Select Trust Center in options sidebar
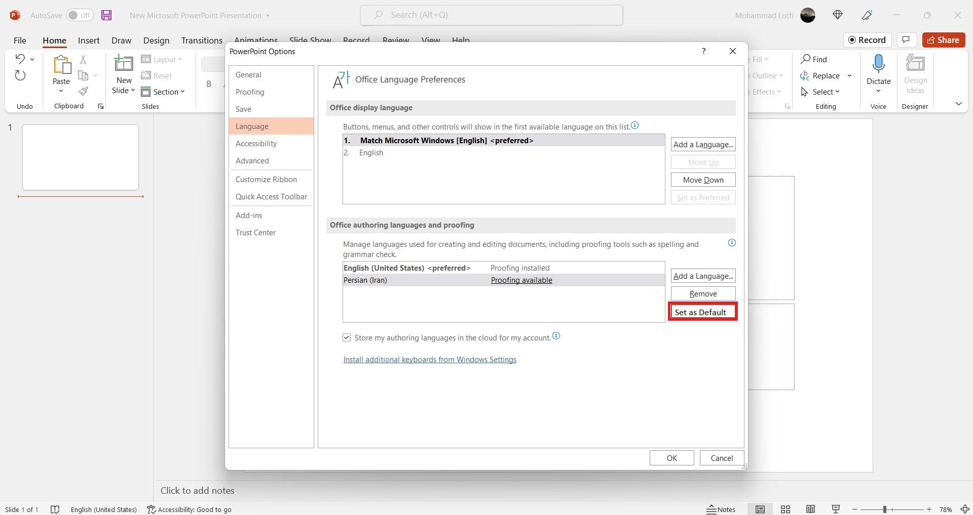Image resolution: width=973 pixels, height=515 pixels. tap(271, 233)
